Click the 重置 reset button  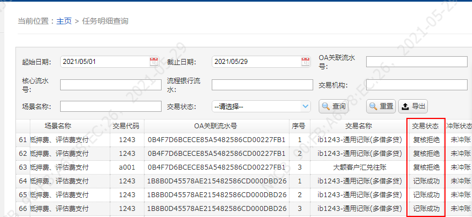pyautogui.click(x=381, y=106)
